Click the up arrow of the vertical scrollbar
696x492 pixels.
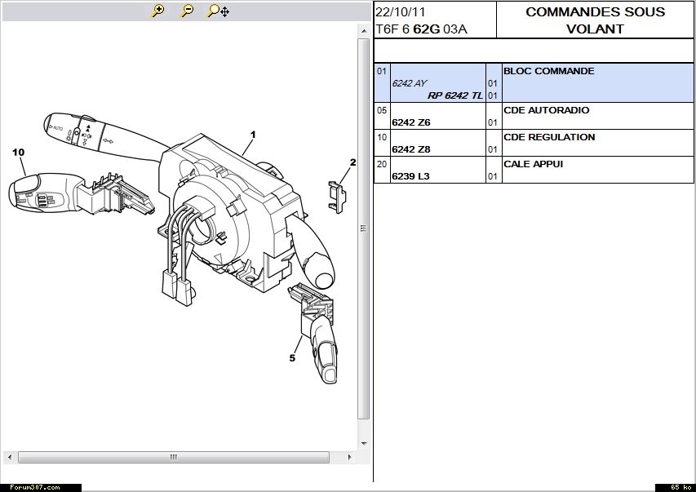tap(364, 30)
